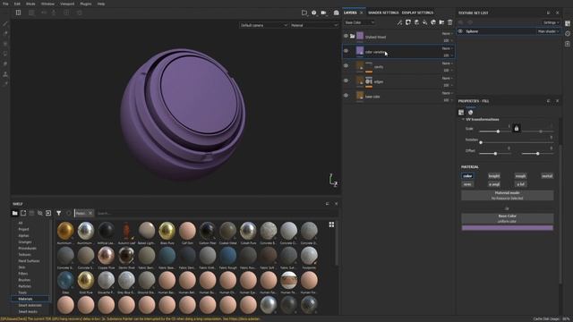Click the Base Color uniform color button

click(x=508, y=218)
